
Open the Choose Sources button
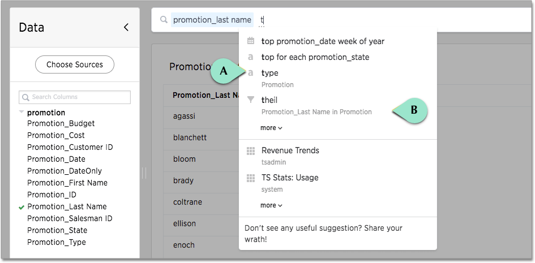click(x=75, y=64)
